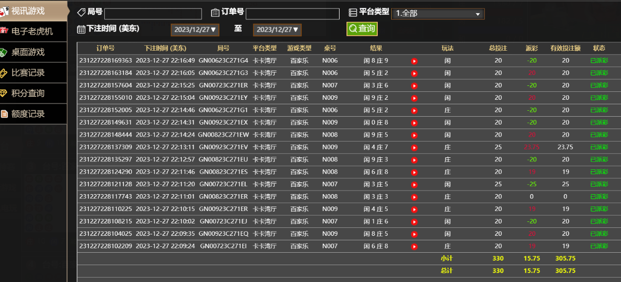This screenshot has width=621, height=282.
Task: Play video for order 231227228137309
Action: 414,148
